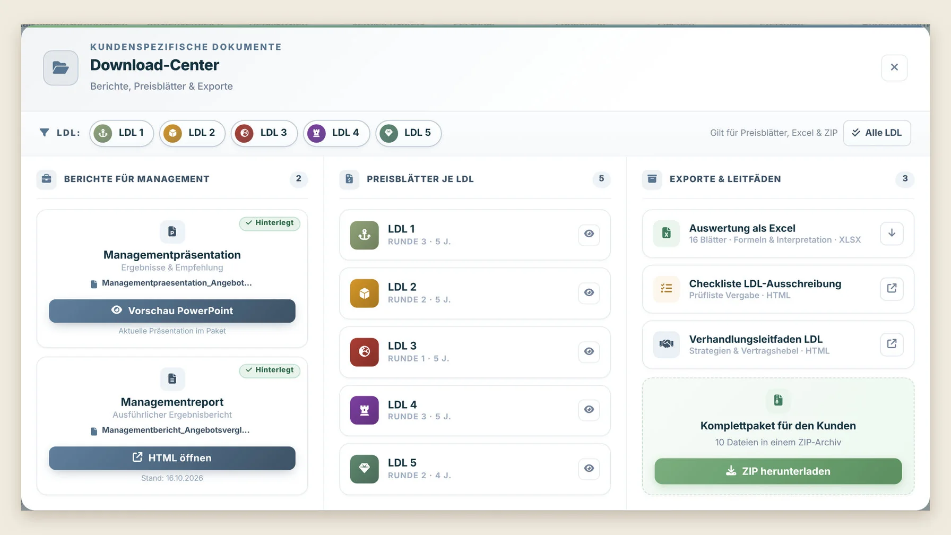Click the Managementpraesentation_Angebot... file name

(x=177, y=283)
